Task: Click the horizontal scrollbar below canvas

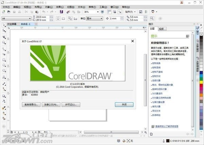Action: pyautogui.click(x=111, y=132)
